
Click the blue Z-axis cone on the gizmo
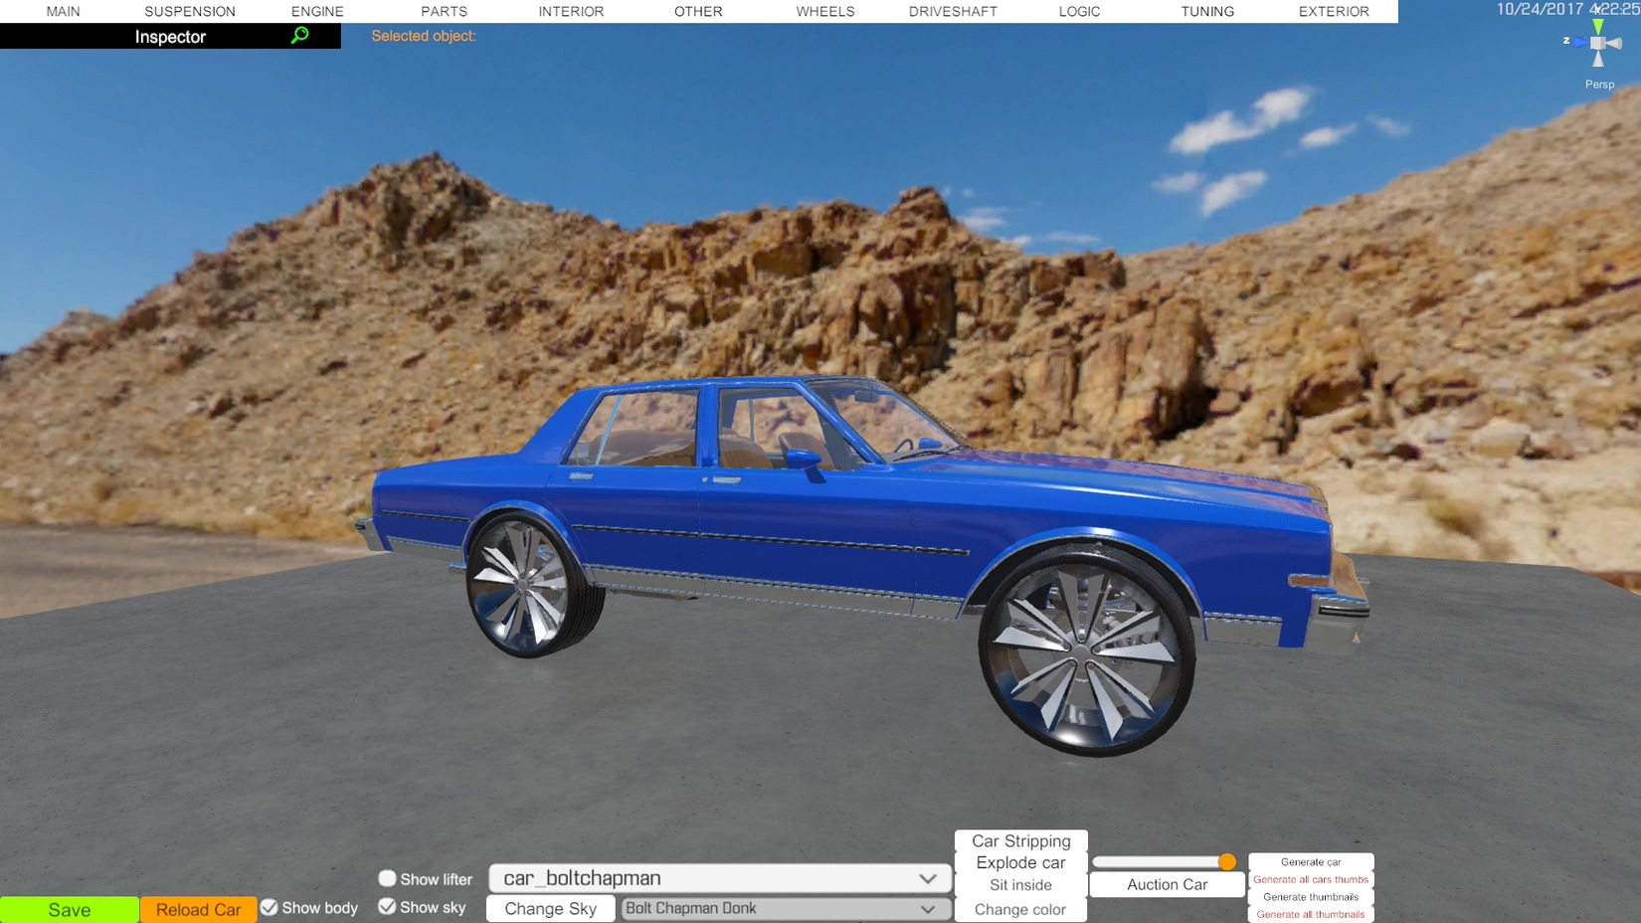(1579, 43)
